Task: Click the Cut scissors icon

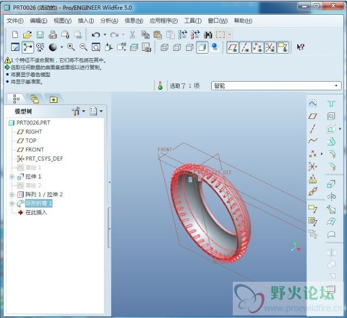Action: (x=132, y=35)
